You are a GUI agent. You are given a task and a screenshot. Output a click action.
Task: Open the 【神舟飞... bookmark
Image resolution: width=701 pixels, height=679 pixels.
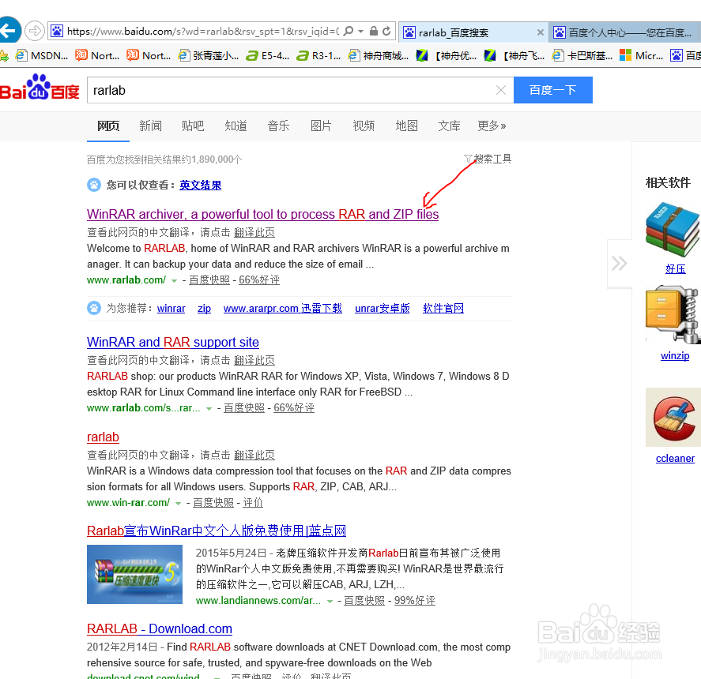pos(514,55)
